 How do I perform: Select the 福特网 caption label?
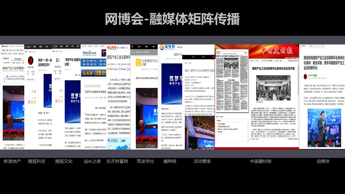[170, 161]
